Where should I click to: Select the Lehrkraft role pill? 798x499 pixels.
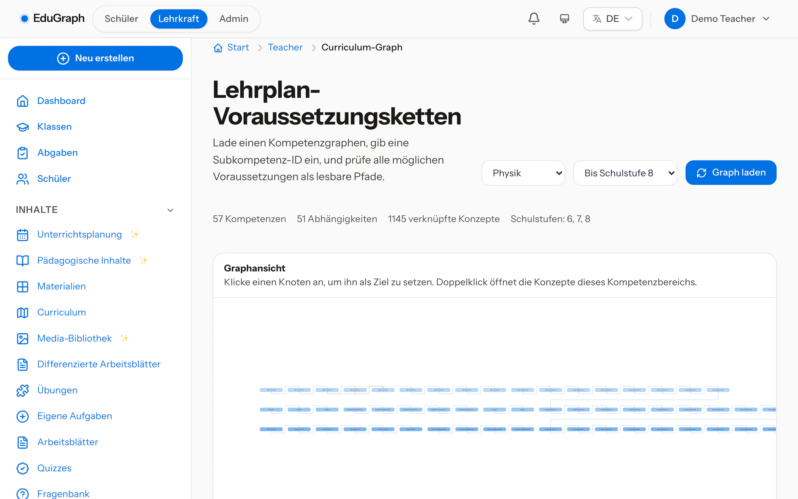click(x=179, y=19)
